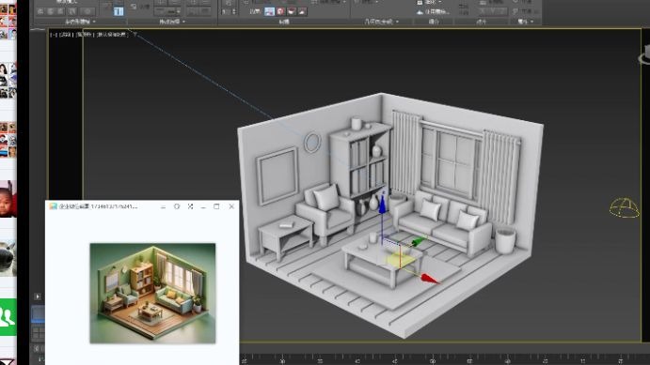The height and width of the screenshot is (365, 650).
Task: Click the reference room image in the viewer window
Action: pos(152,293)
